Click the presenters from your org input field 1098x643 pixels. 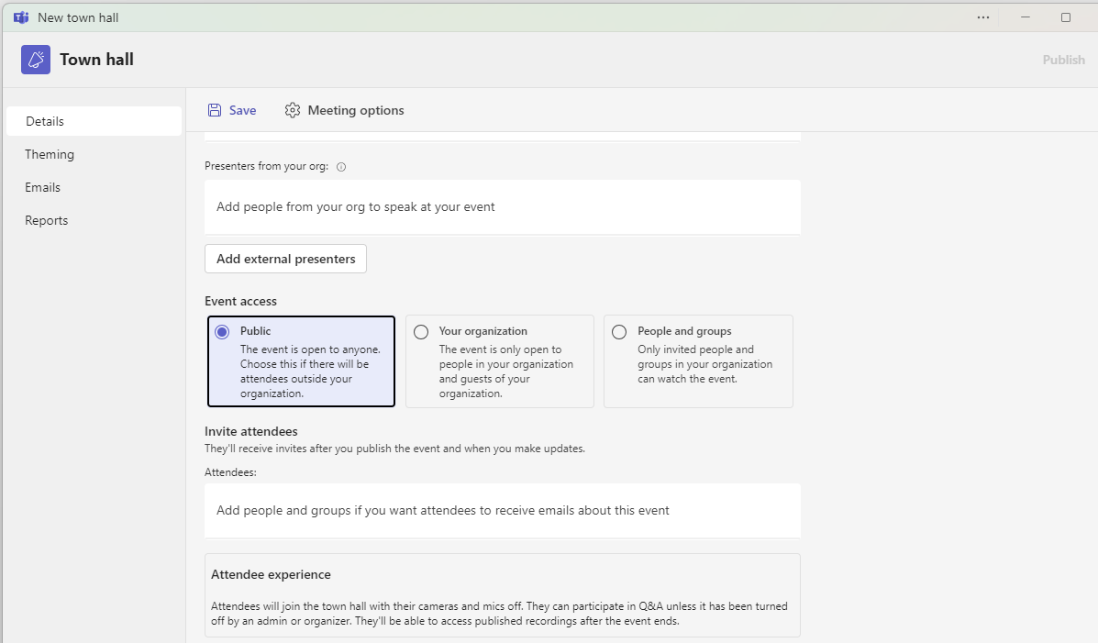502,206
